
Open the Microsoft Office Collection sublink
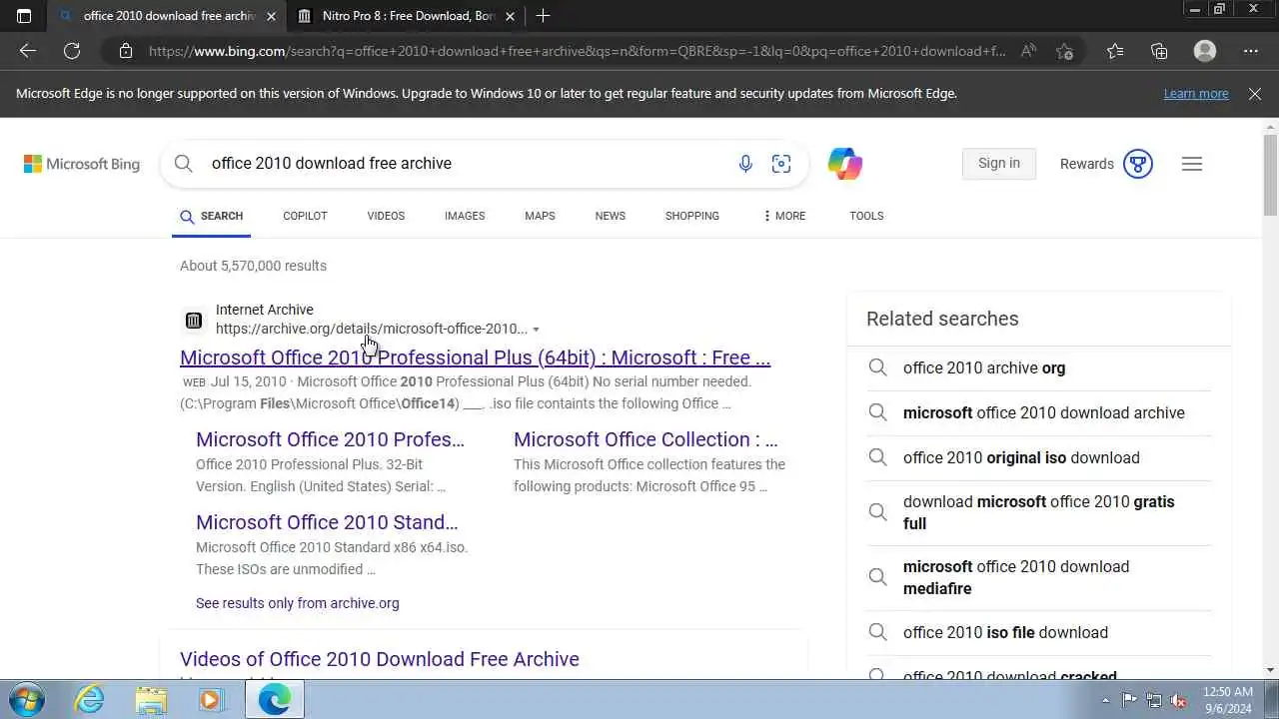(x=645, y=439)
